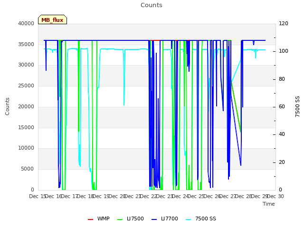This screenshot has height=228, width=304.
Task: Click the blue LI7700 legend color marker
Action: click(x=154, y=219)
